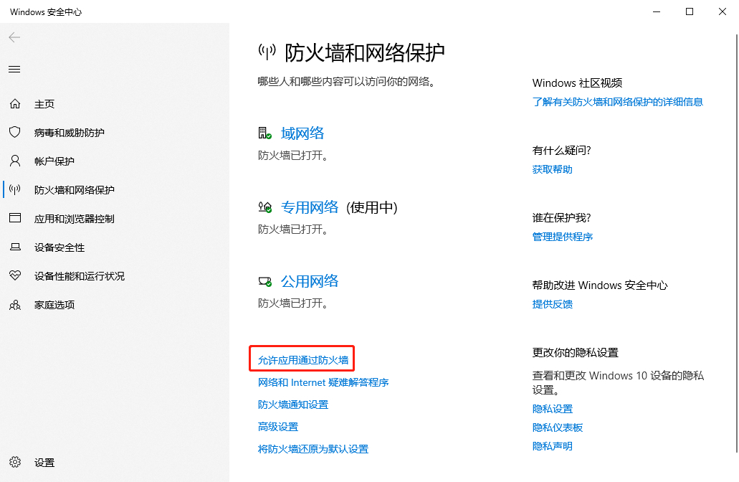
Task: Open the hamburger navigation menu icon
Action: pyautogui.click(x=14, y=70)
